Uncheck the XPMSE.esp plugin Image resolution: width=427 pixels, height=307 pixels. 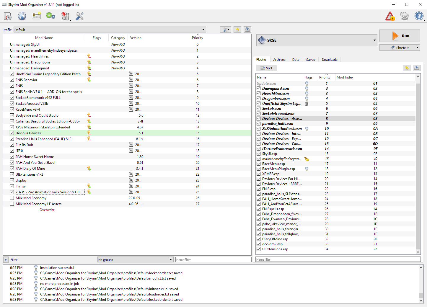click(259, 174)
